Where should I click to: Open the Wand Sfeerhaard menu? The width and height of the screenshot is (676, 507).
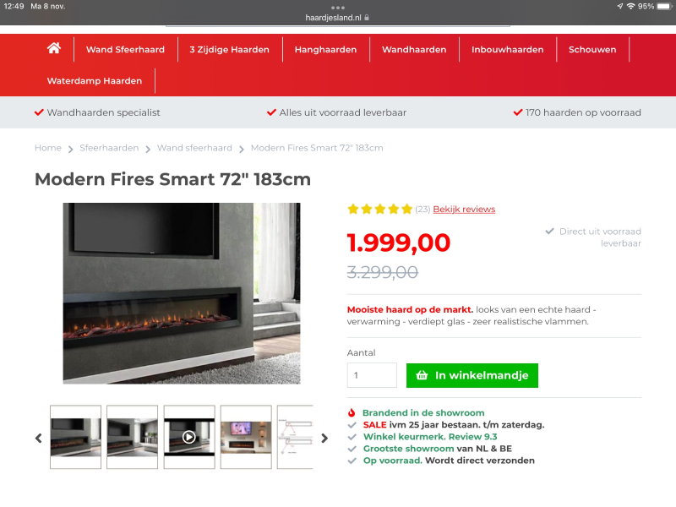[x=125, y=50]
